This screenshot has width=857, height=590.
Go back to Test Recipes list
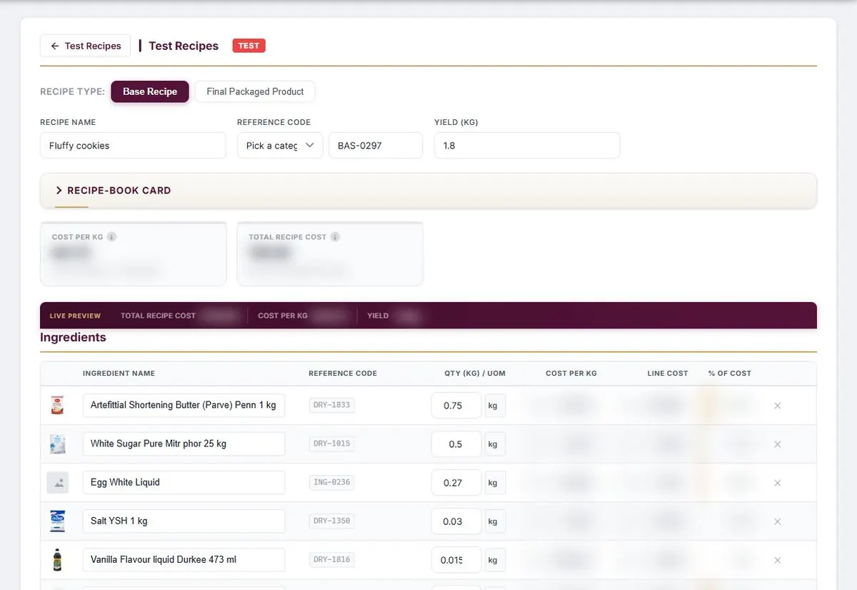coord(85,46)
